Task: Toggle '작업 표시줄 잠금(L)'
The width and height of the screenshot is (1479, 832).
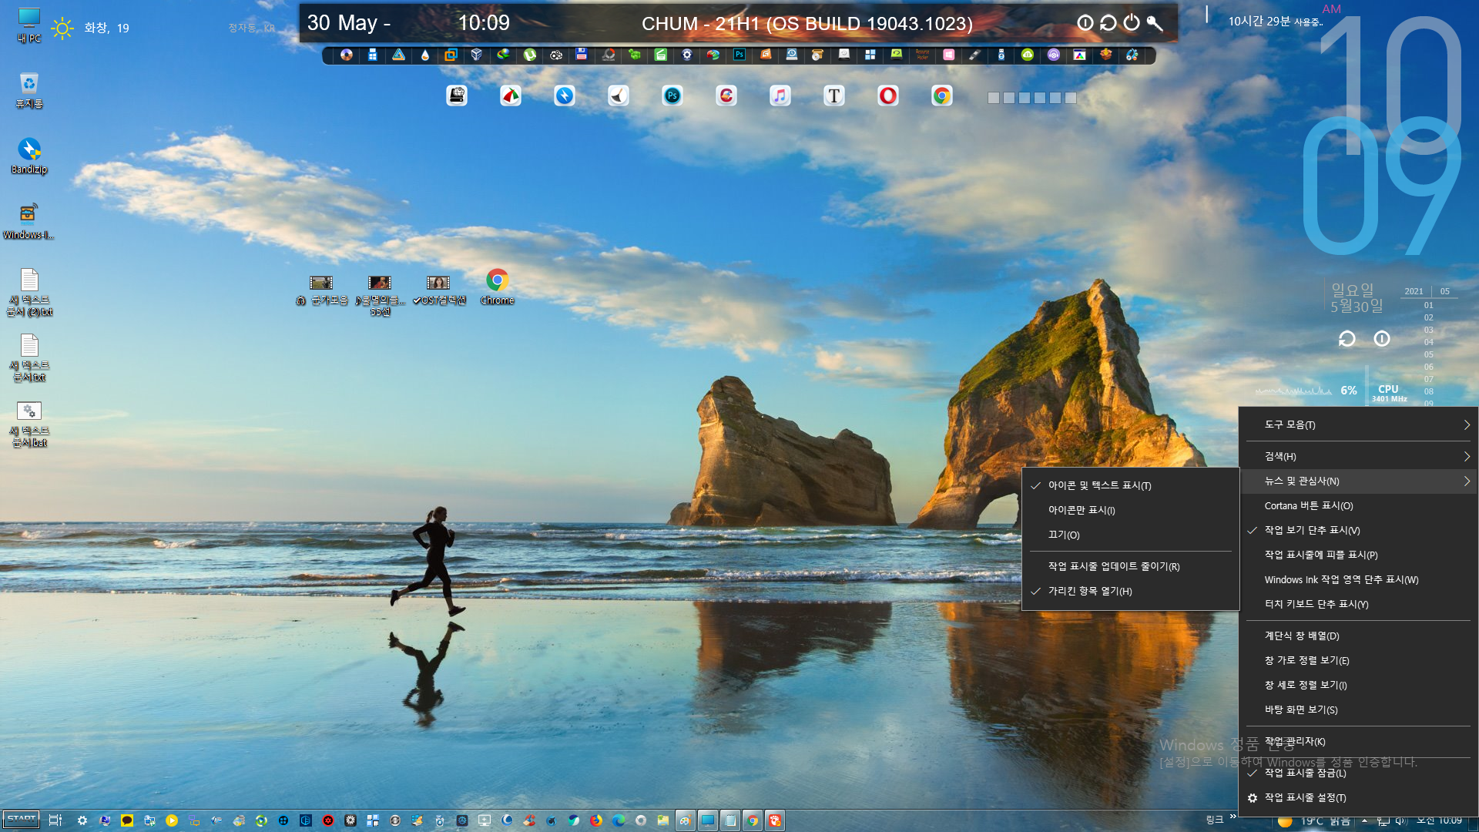Action: click(1358, 773)
